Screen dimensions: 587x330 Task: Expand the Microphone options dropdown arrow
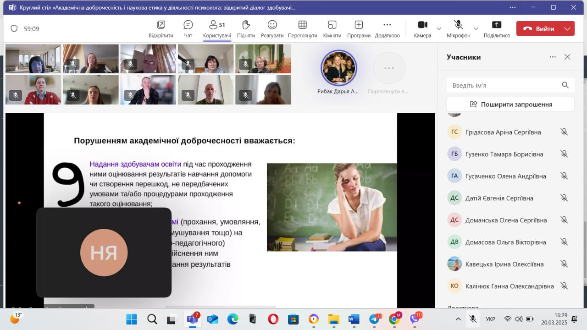click(x=476, y=28)
